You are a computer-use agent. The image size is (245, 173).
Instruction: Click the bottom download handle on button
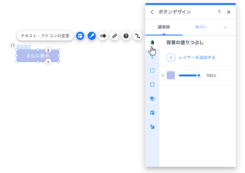48,62
